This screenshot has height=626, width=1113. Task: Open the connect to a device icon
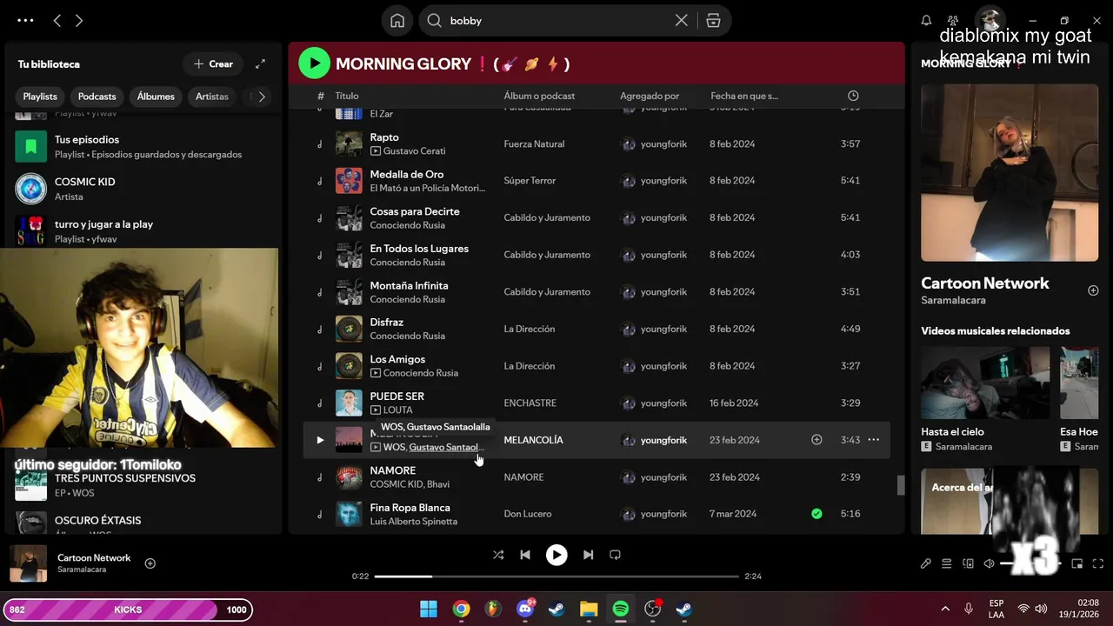(968, 563)
